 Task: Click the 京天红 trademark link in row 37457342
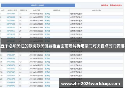pos(47,72)
